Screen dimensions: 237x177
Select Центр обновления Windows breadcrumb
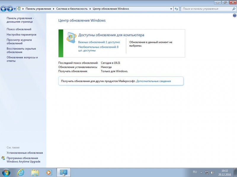click(111, 9)
